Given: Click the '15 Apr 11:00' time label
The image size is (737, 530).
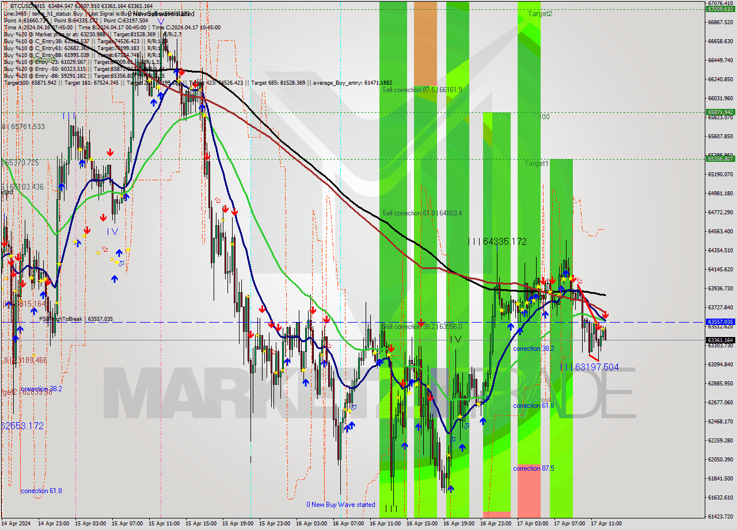Looking at the screenshot, I should pyautogui.click(x=165, y=524).
